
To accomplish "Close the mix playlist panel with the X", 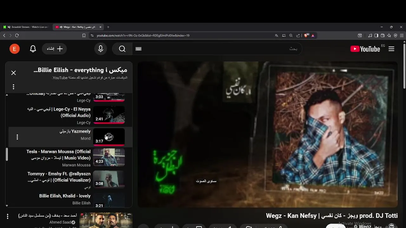I will [x=13, y=73].
